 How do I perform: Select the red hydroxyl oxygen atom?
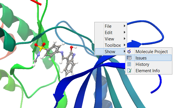tap(71, 47)
